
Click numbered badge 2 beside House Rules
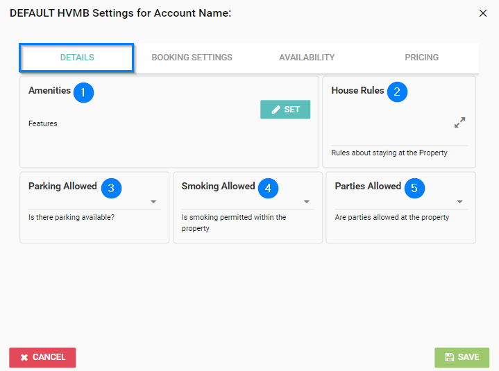coord(398,92)
